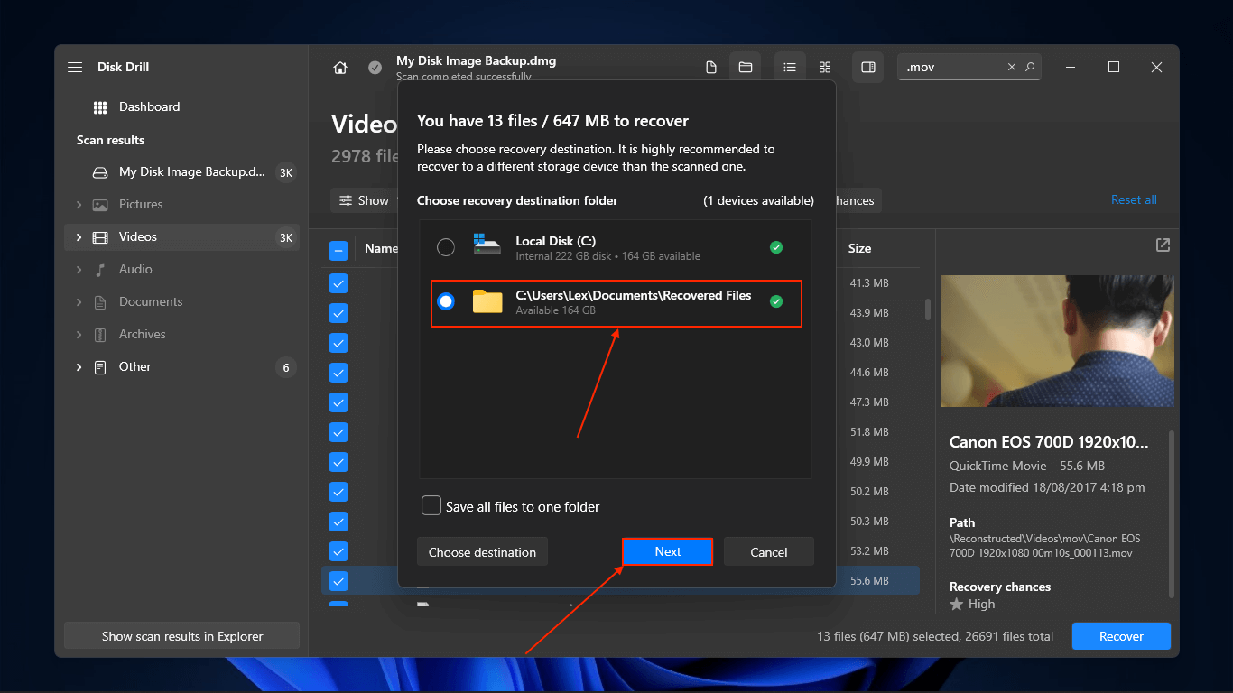
Task: Expand the Archives category
Action: [x=79, y=335]
